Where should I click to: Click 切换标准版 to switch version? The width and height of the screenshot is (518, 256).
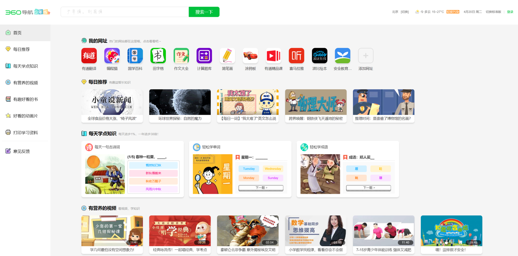coord(493,12)
